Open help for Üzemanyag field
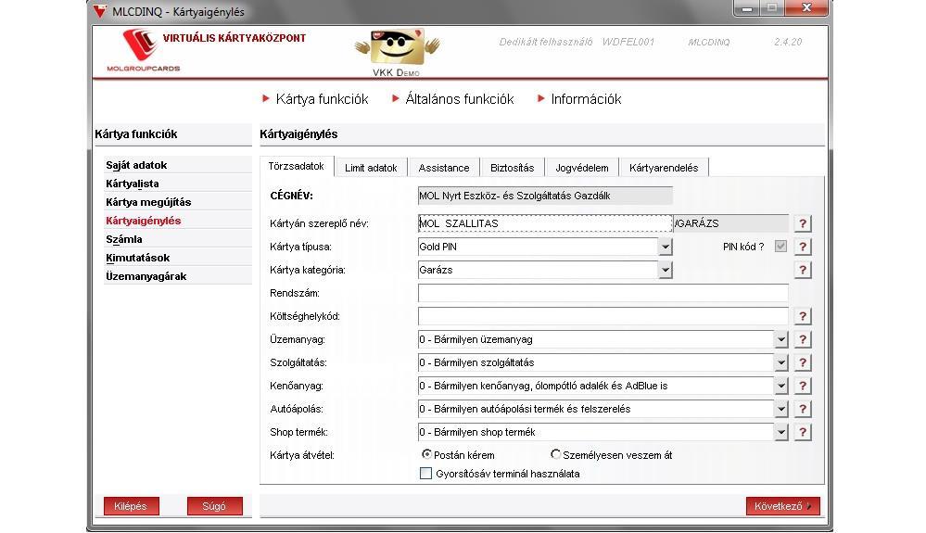The width and height of the screenshot is (926, 533). coord(802,339)
